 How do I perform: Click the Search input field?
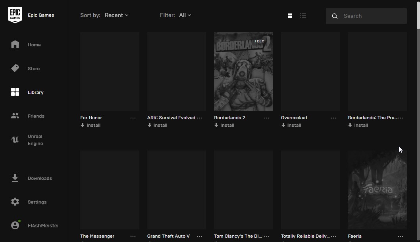click(366, 16)
